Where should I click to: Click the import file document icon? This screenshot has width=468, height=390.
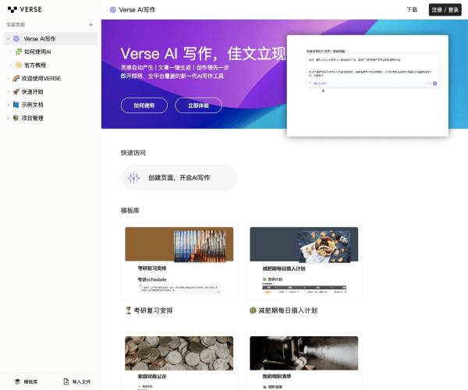click(66, 382)
